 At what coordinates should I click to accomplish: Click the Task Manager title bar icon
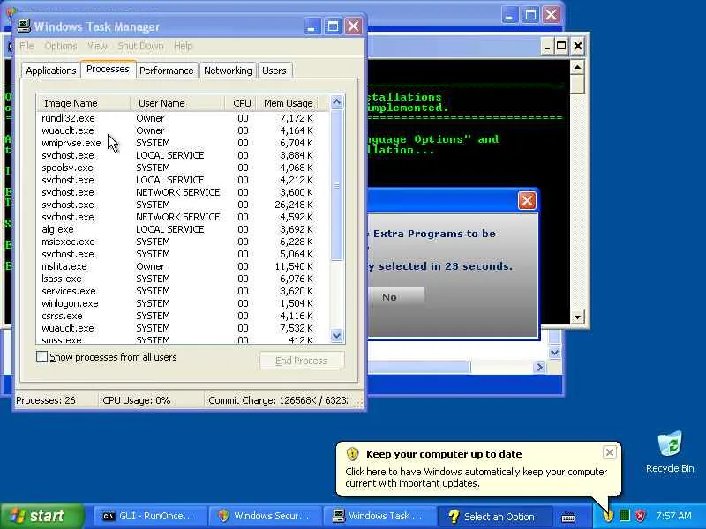click(24, 26)
